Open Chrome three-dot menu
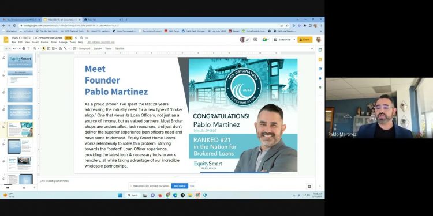 click(321, 25)
